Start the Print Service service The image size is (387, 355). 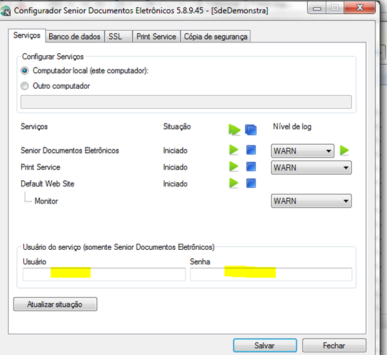point(233,167)
